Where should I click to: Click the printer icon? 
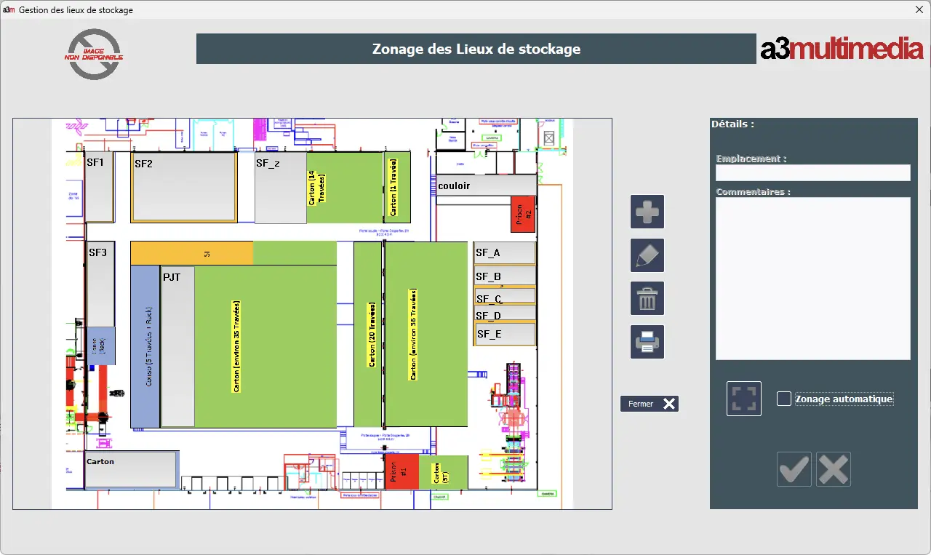(x=647, y=342)
